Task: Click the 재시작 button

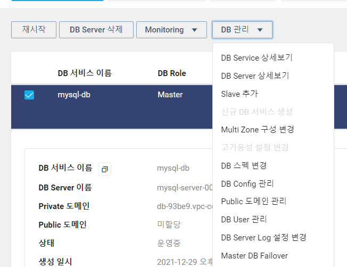Action: coord(34,30)
